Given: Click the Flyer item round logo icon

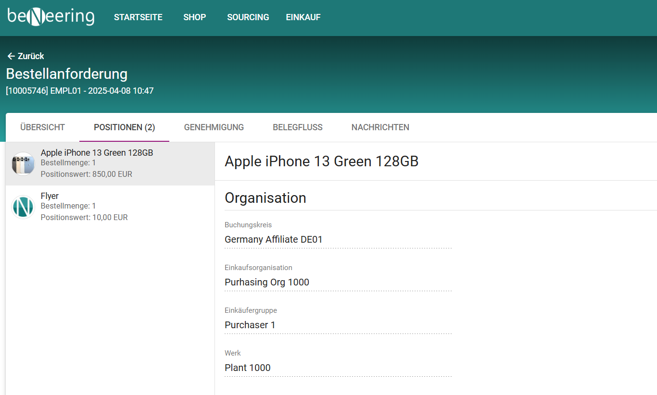Looking at the screenshot, I should pyautogui.click(x=23, y=207).
